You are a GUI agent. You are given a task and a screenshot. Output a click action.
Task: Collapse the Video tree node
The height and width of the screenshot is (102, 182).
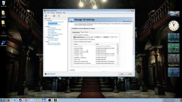click(x=45, y=42)
